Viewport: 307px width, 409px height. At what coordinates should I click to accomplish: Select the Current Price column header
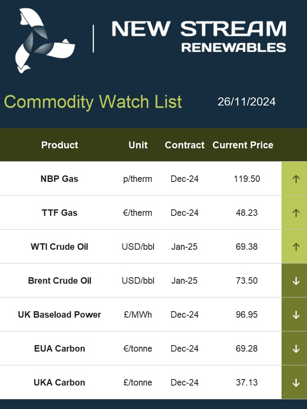coord(243,145)
